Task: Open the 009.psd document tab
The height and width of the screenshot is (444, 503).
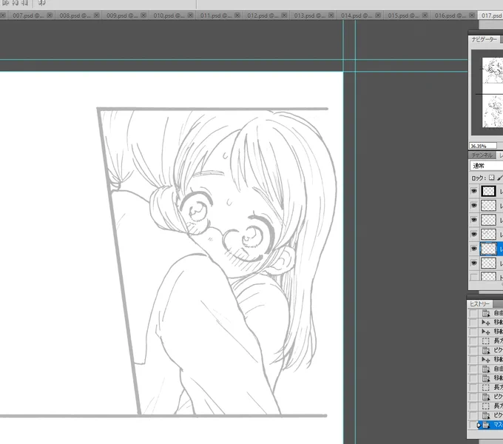Action: (125, 16)
